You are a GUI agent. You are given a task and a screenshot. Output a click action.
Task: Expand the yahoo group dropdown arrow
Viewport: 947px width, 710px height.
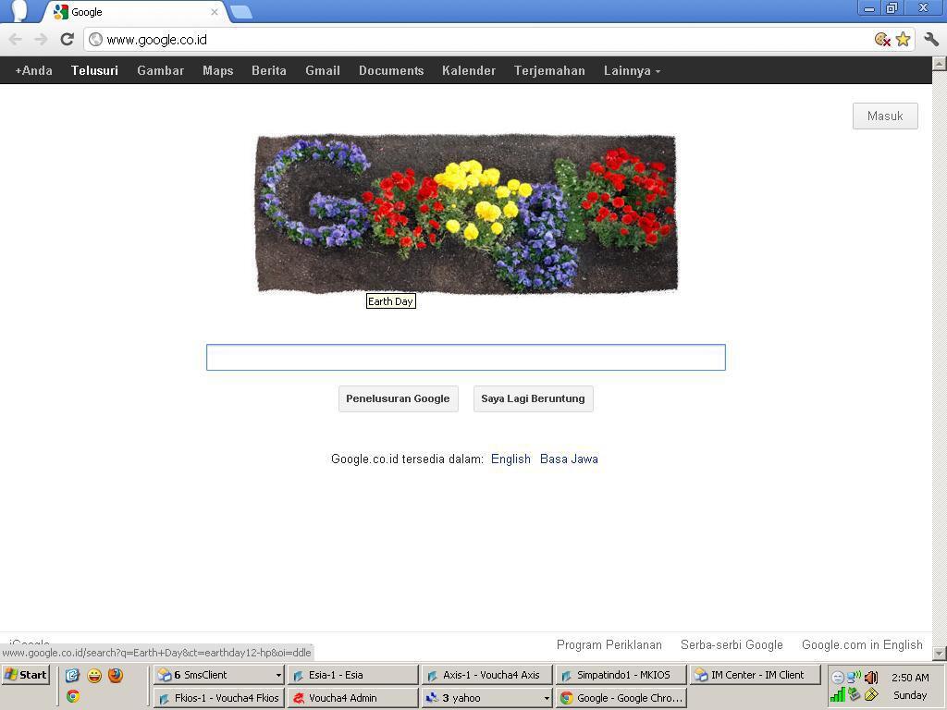click(x=547, y=698)
